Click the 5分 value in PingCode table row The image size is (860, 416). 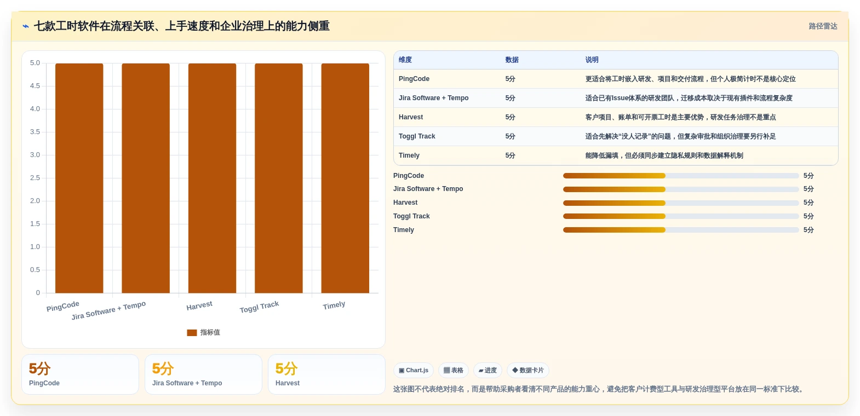[510, 79]
